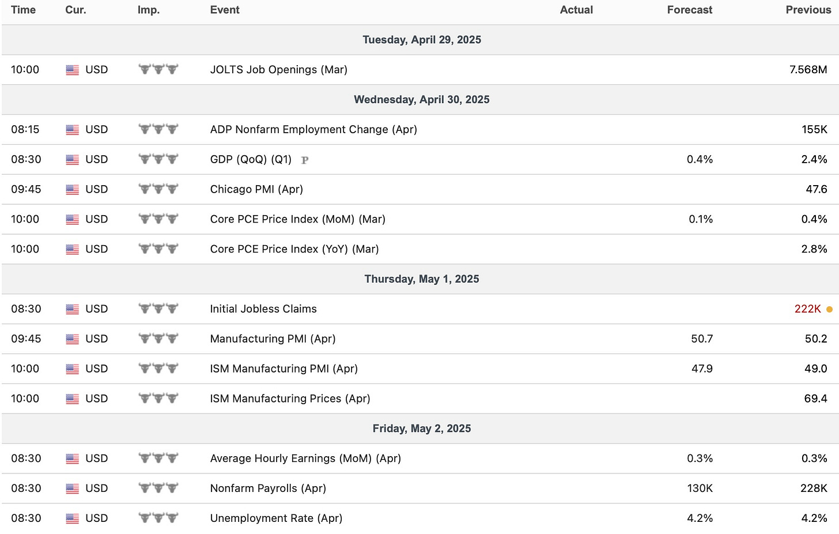Click the importance bulls icon for ADP Nonfarm Employment

pyautogui.click(x=158, y=129)
